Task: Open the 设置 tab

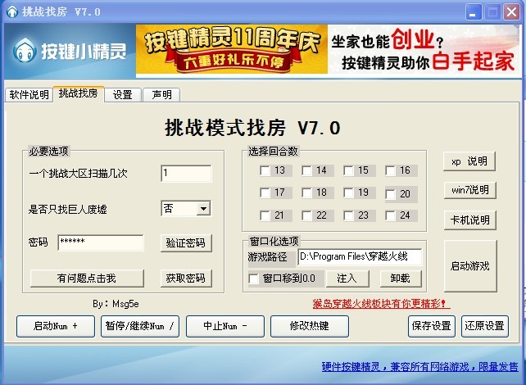Action: point(123,94)
